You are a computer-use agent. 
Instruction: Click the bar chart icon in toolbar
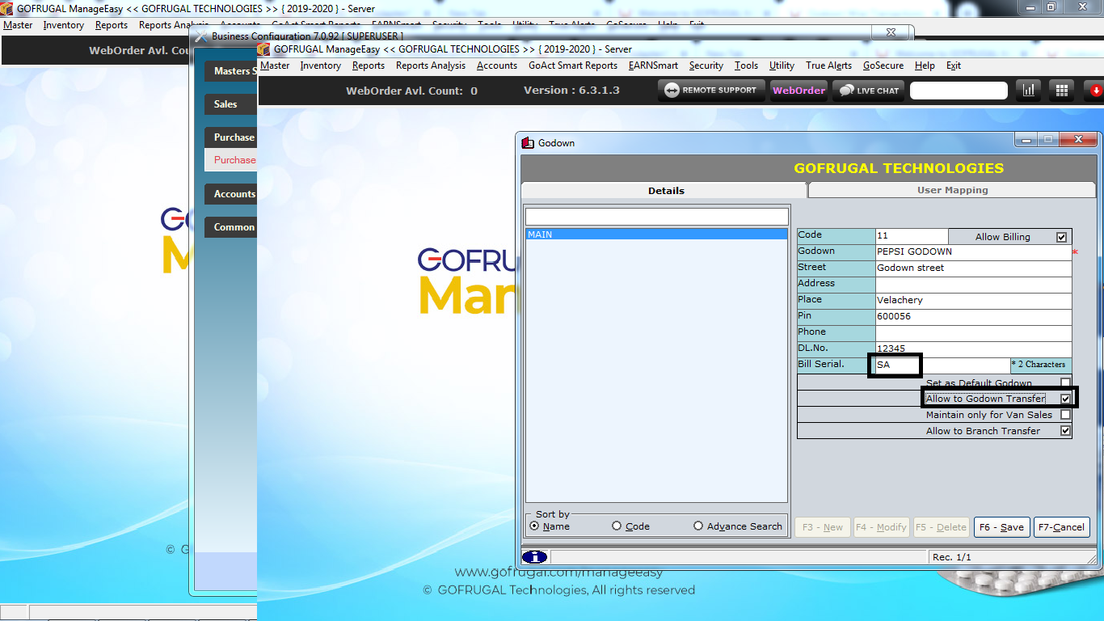[1028, 91]
